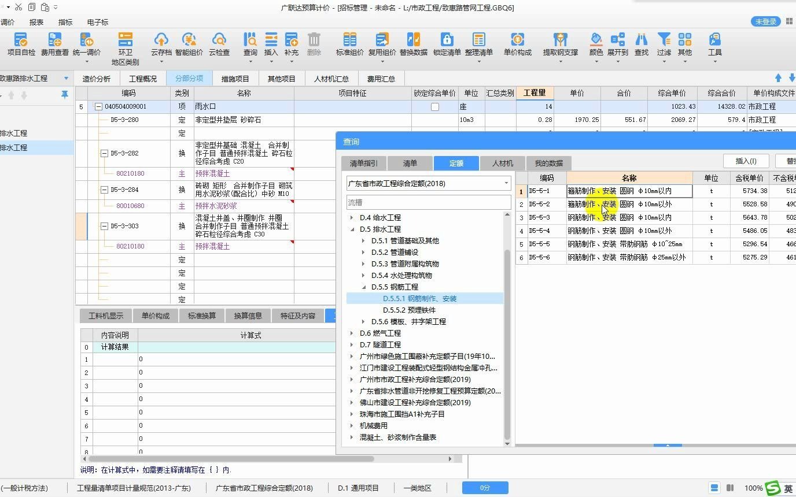Open 特征及内容 bottom tab

298,316
